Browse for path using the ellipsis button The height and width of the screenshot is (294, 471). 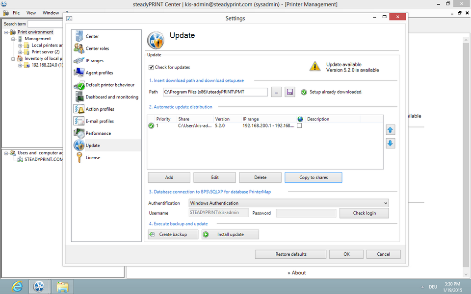coord(276,92)
